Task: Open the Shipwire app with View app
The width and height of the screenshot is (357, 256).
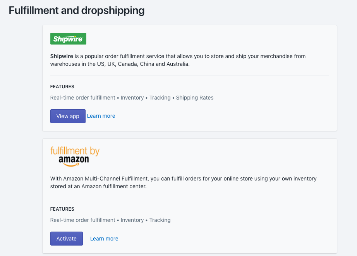Action: pos(68,116)
